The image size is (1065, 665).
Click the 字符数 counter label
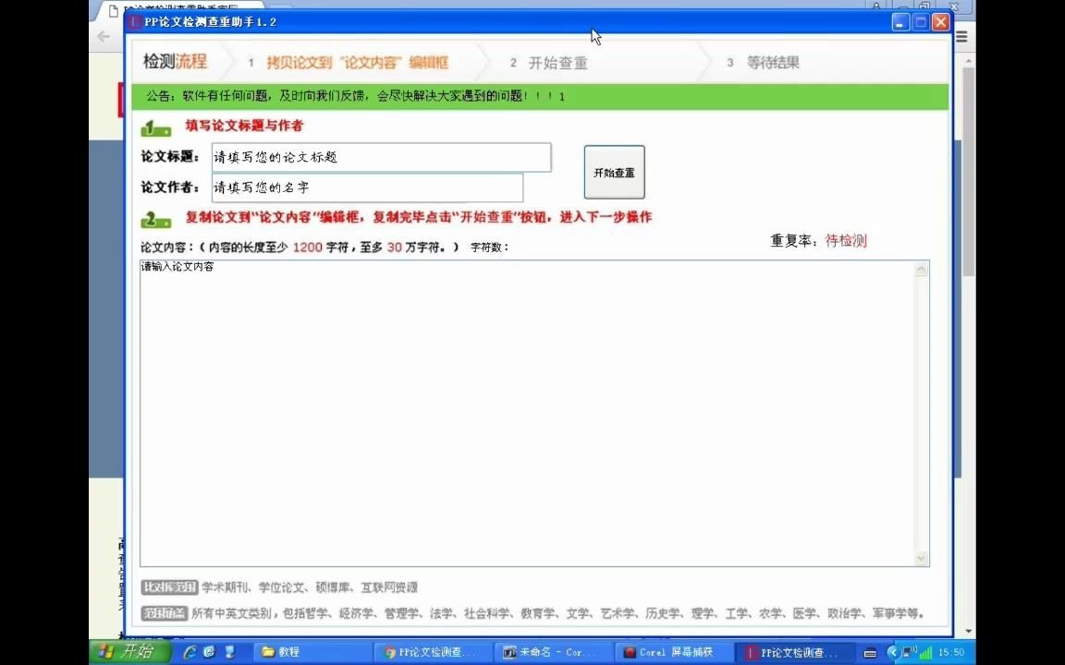(x=489, y=247)
